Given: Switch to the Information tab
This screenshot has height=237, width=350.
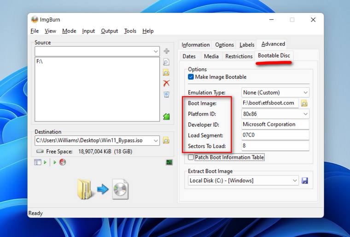Looking at the screenshot, I should [x=196, y=45].
